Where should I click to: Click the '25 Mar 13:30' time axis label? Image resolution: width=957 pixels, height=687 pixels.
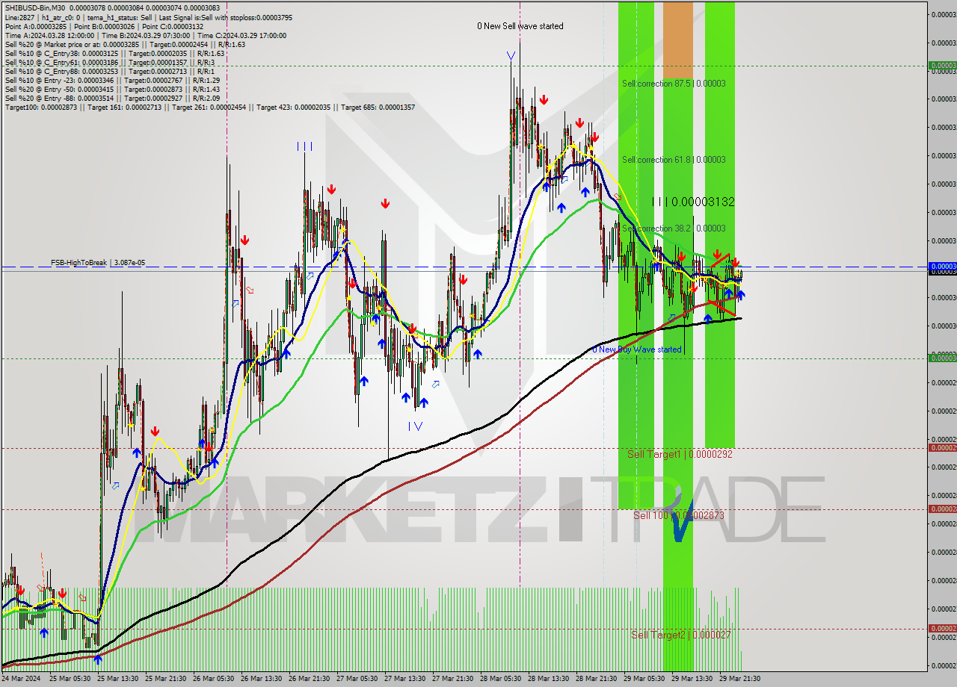[x=117, y=679]
